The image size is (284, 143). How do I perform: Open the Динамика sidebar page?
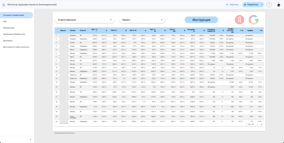click(x=8, y=41)
